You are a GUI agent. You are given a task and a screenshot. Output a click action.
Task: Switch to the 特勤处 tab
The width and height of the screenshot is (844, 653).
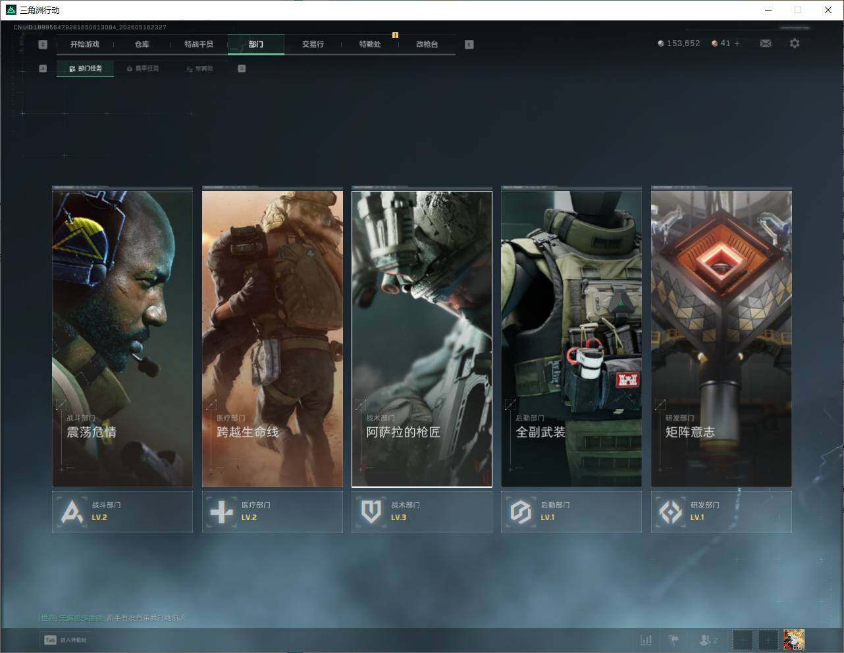click(x=370, y=44)
